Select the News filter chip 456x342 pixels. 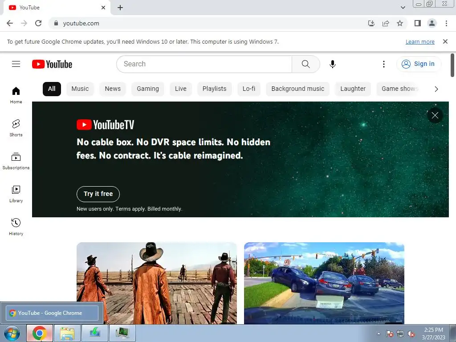113,89
